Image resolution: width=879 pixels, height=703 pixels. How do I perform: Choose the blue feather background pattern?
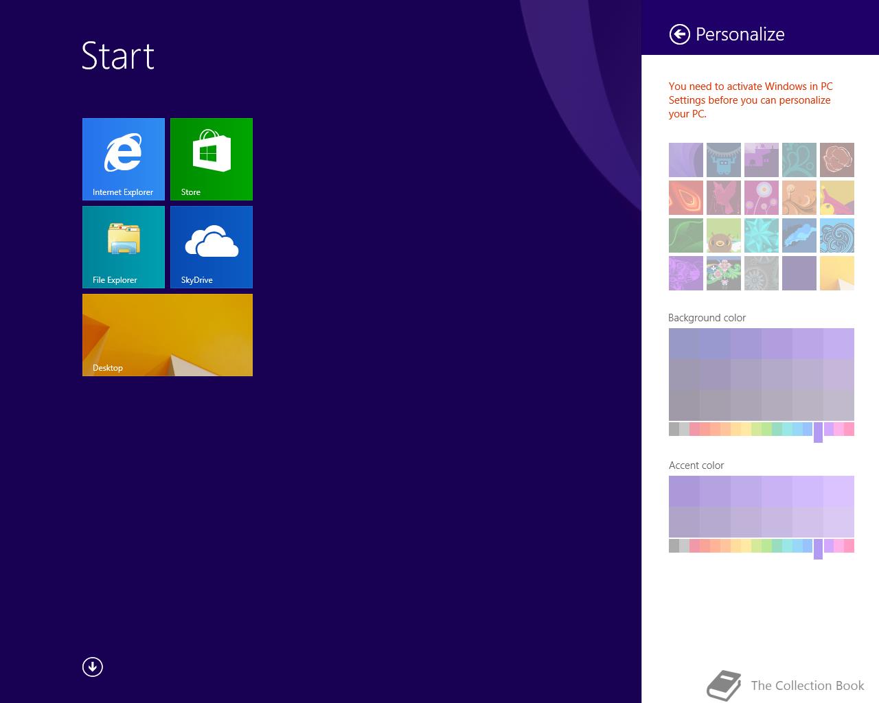799,235
